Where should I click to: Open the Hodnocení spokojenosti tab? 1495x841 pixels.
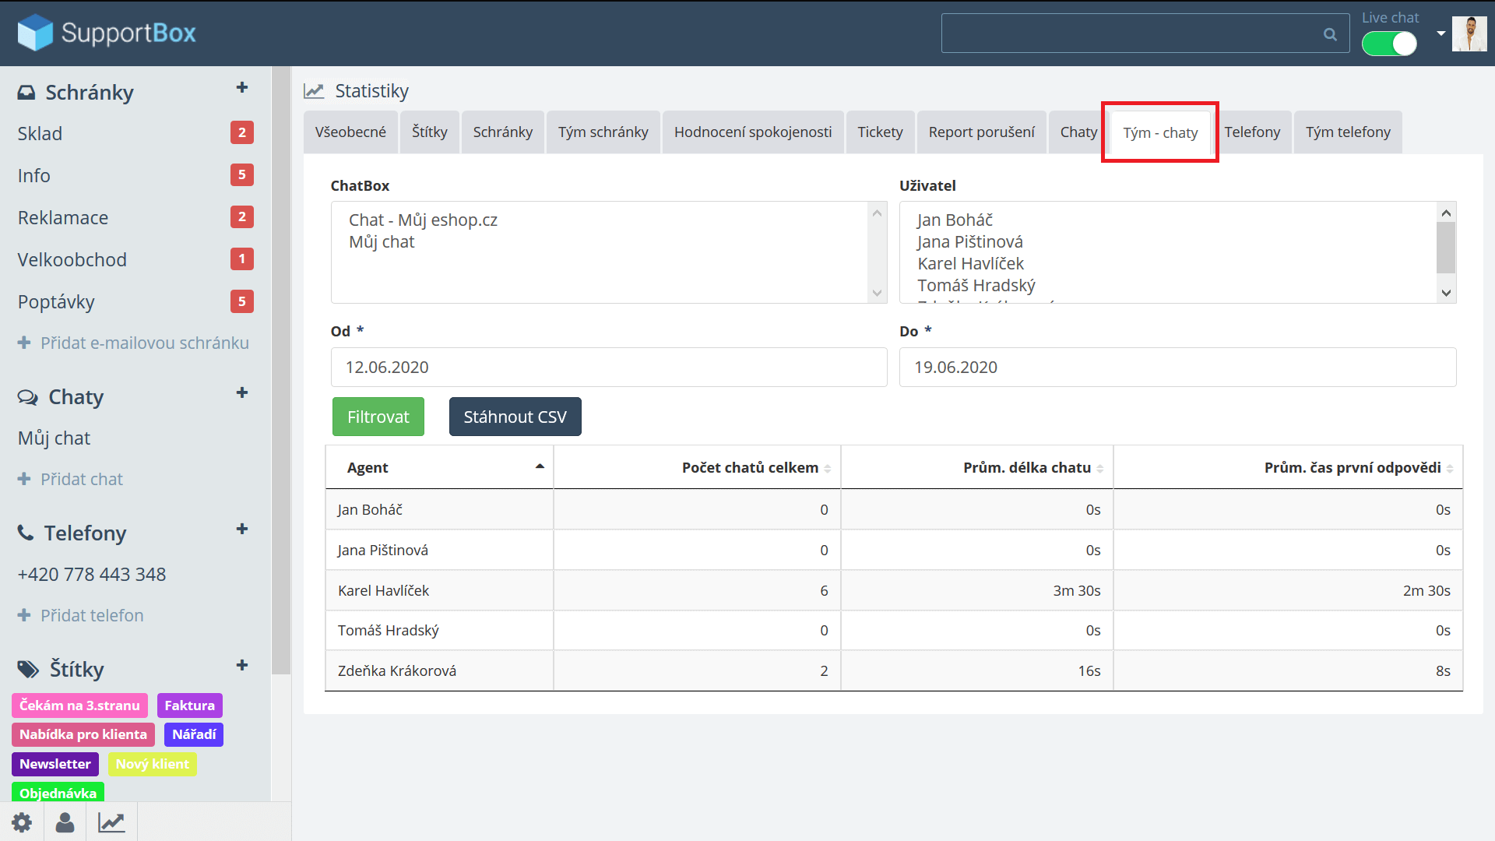[752, 132]
